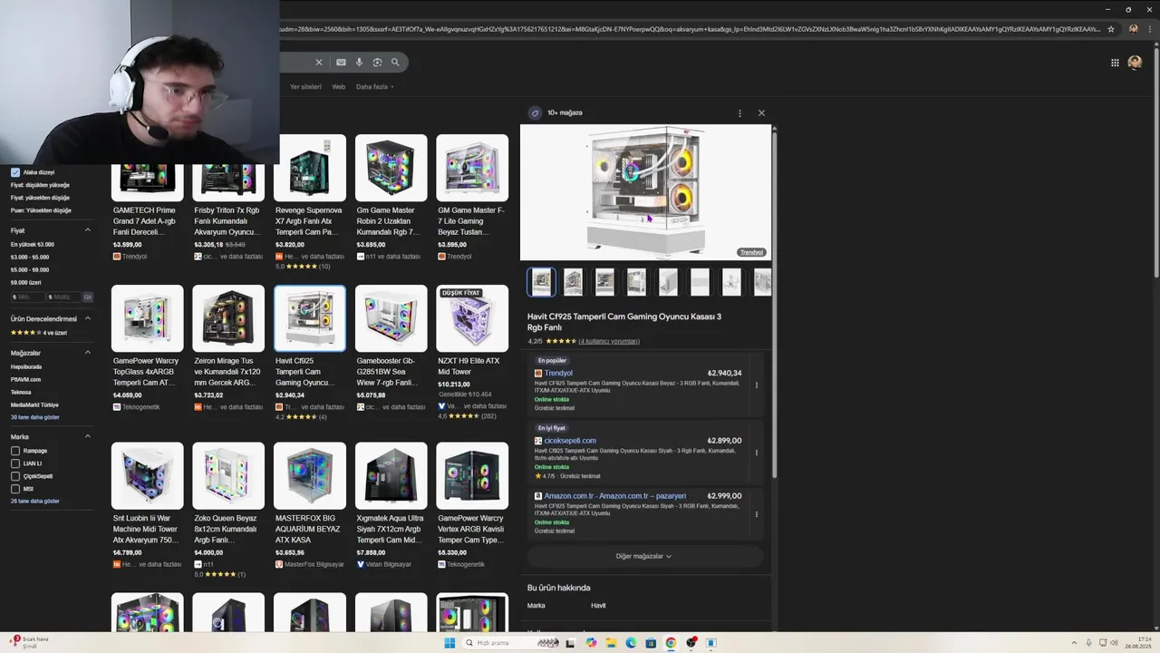Launch Copilot from the taskbar
The width and height of the screenshot is (1160, 653).
[591, 643]
